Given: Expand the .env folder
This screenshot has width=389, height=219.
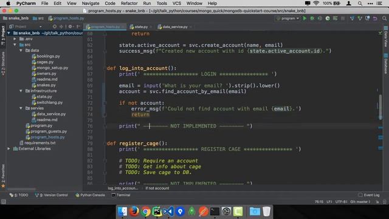Looking at the screenshot, I should tap(15, 39).
